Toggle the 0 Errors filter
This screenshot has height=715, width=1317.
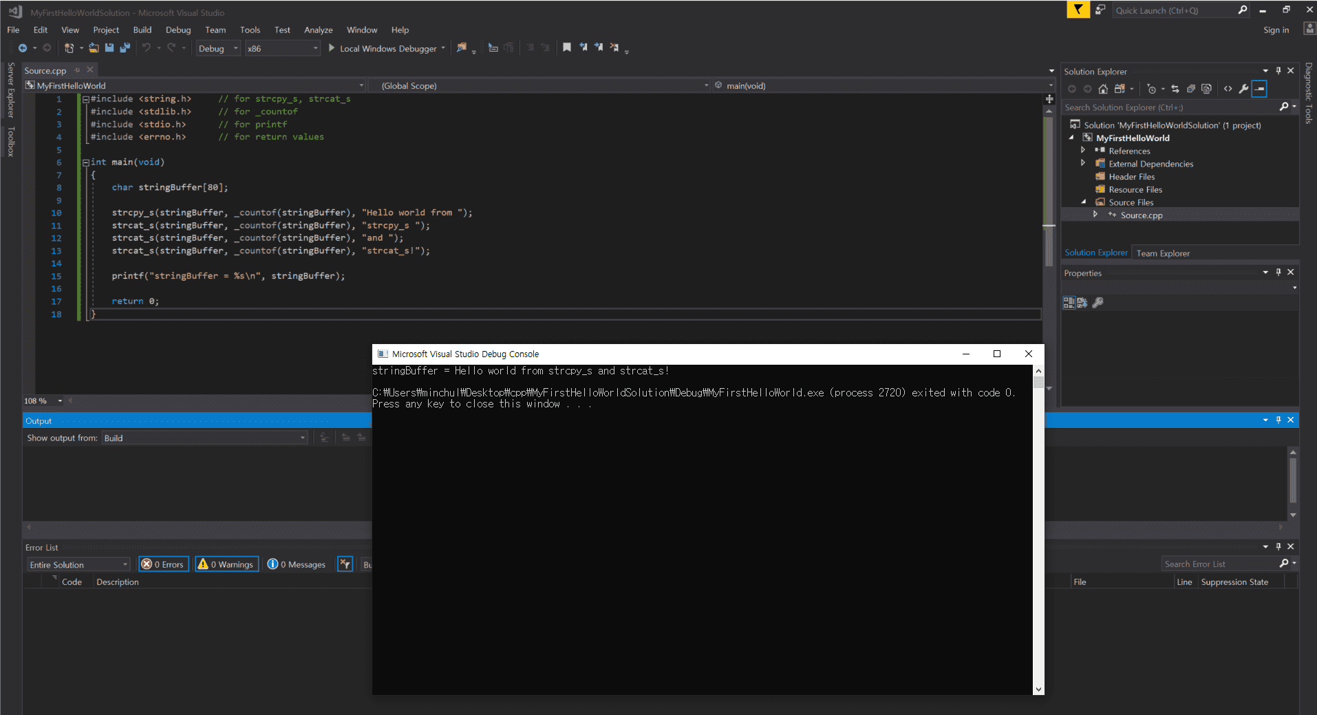coord(164,564)
